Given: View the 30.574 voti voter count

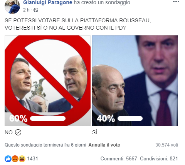Looking at the screenshot, I should click(x=167, y=145).
